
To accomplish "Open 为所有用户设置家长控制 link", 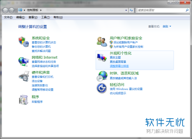I will pos(128,46).
